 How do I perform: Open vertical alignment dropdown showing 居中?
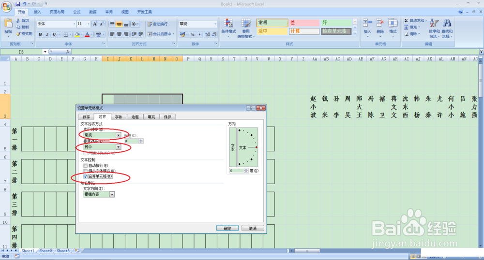pos(118,147)
